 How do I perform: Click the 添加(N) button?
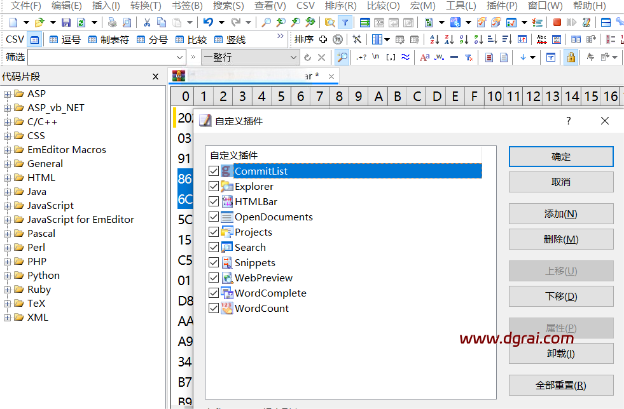point(560,214)
